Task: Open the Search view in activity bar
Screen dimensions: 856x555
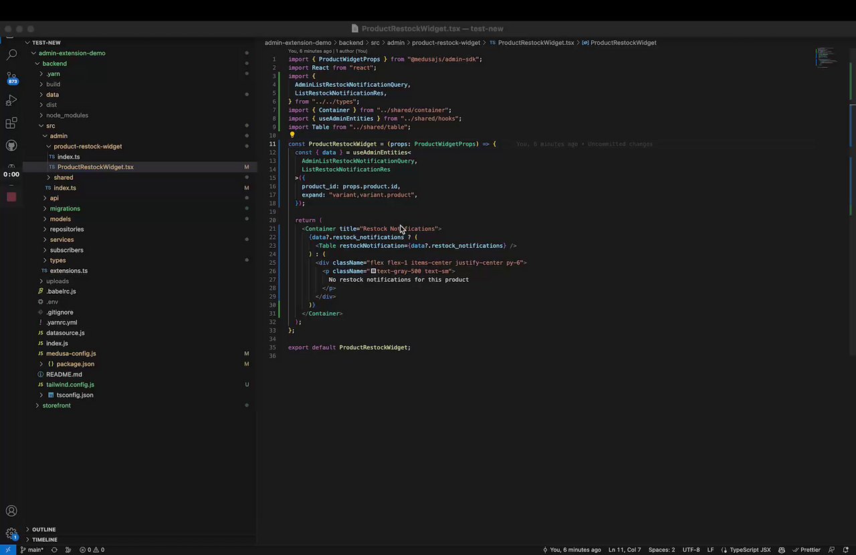Action: coord(11,55)
